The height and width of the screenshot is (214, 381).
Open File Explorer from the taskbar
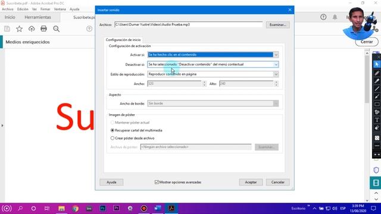click(x=61, y=209)
